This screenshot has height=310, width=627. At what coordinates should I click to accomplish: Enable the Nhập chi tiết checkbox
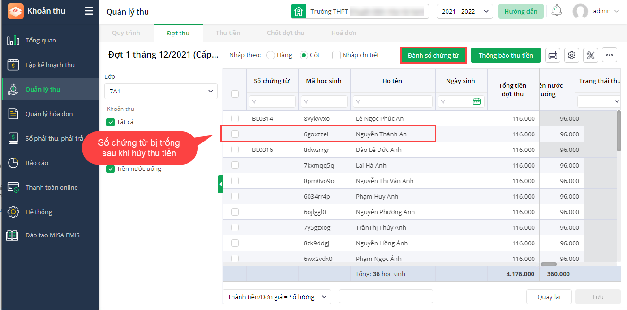[x=336, y=55]
